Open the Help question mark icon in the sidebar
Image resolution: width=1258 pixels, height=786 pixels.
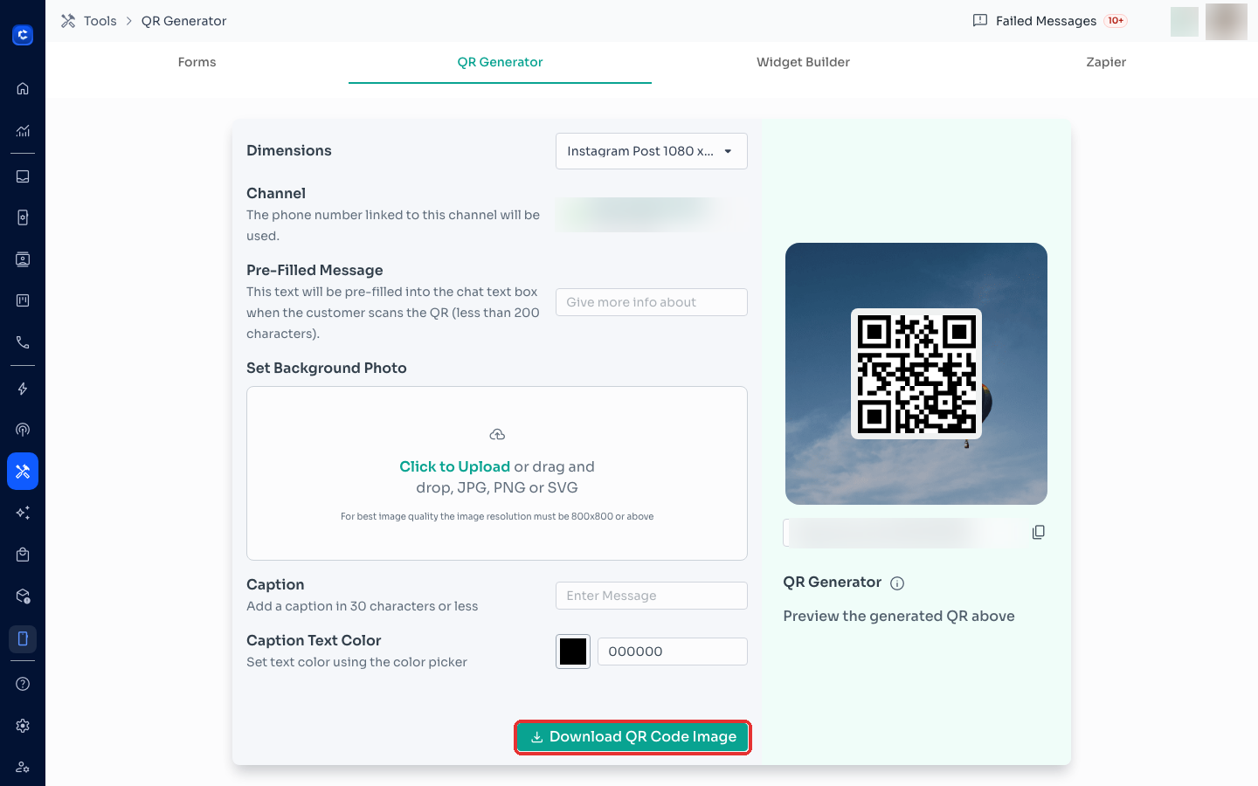click(x=23, y=684)
